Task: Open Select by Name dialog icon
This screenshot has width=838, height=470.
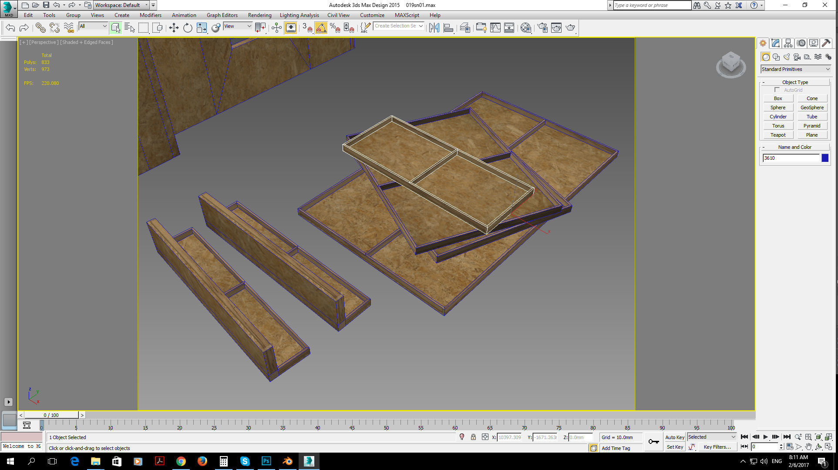Action: coord(129,28)
